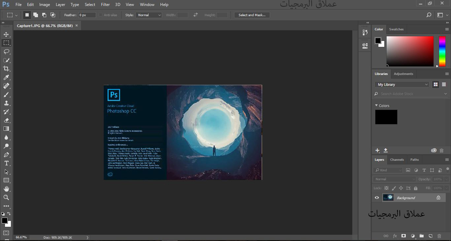Screen dimensions: 451x241
Task: Open the Opacity dropdown arrow
Action: coord(447,179)
